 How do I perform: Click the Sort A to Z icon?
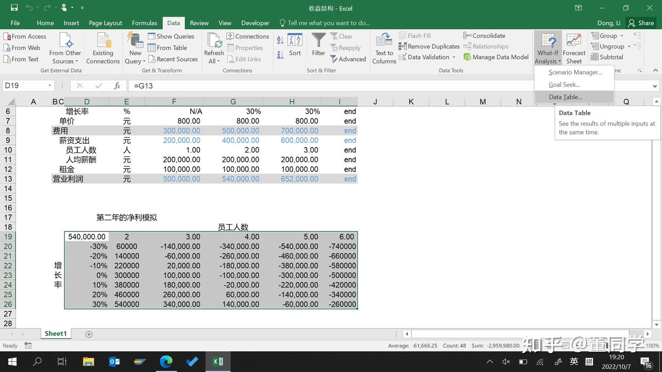coord(280,40)
